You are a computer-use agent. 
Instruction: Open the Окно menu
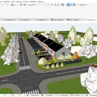click(13, 2)
